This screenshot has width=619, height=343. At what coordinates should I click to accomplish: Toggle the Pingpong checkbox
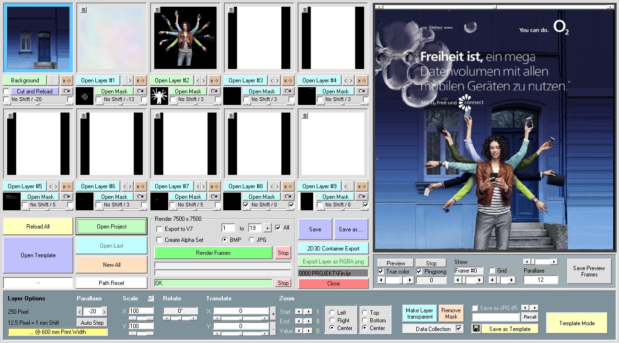click(x=419, y=271)
